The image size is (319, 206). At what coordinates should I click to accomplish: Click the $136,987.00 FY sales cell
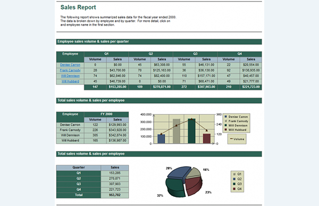117,141
